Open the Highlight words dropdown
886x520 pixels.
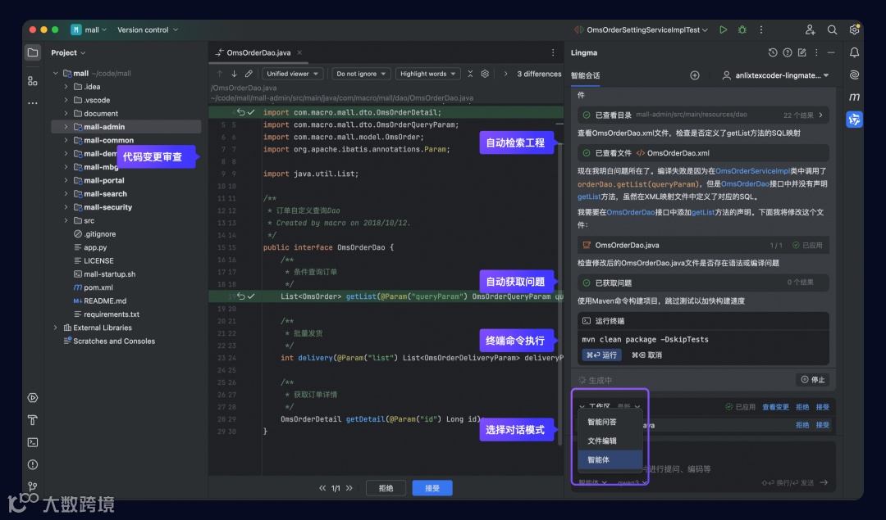427,74
